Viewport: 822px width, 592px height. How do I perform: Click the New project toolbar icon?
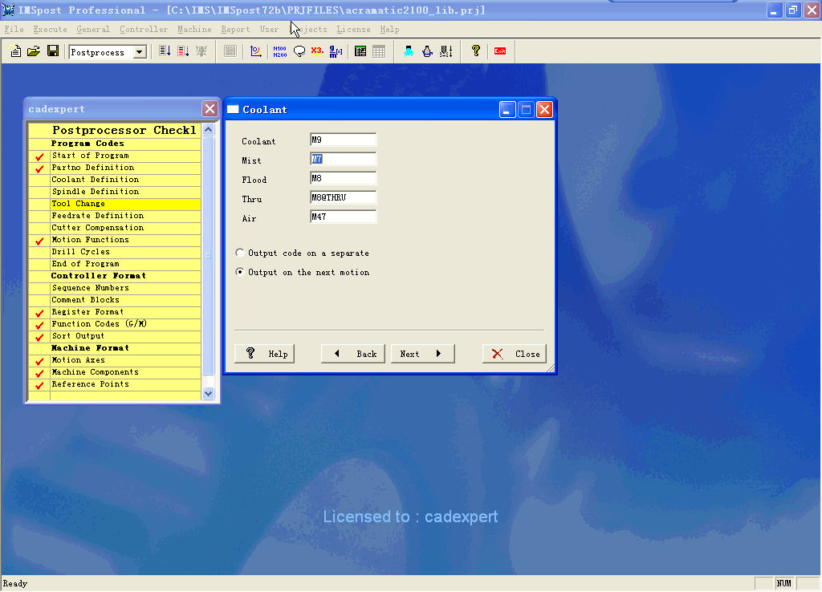16,51
